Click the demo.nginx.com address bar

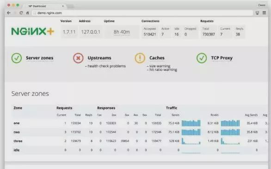pyautogui.click(x=142, y=13)
